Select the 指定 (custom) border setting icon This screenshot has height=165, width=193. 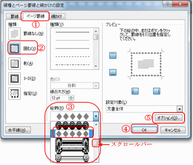tap(14, 94)
